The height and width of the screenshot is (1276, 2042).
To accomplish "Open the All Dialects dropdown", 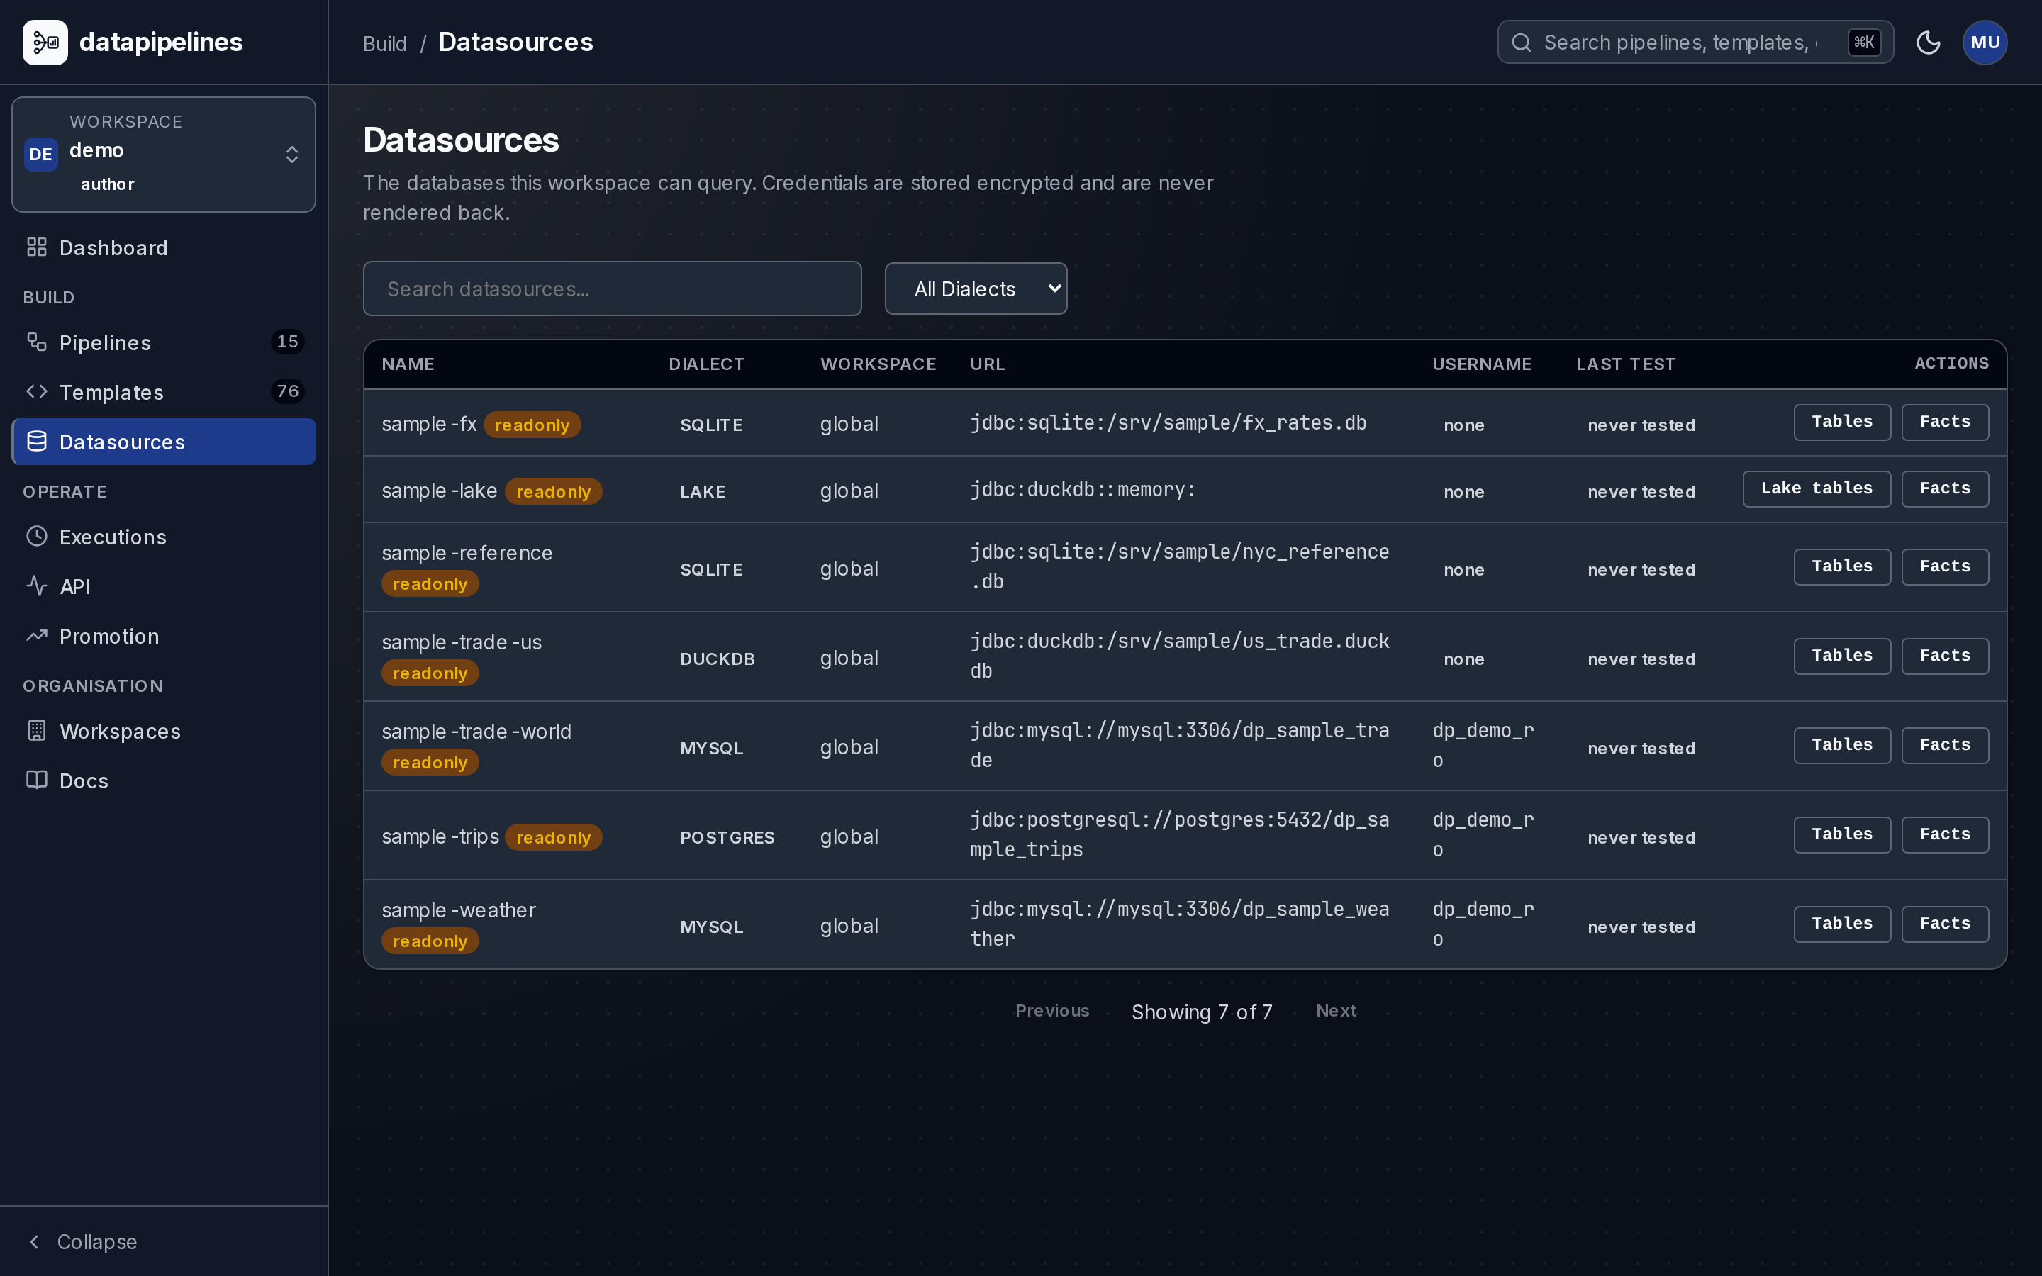I will point(976,289).
